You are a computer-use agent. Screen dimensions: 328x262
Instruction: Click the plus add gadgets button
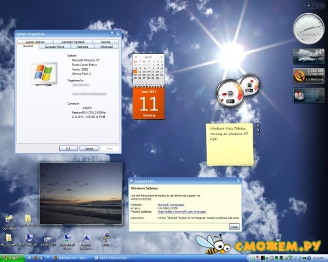[308, 6]
